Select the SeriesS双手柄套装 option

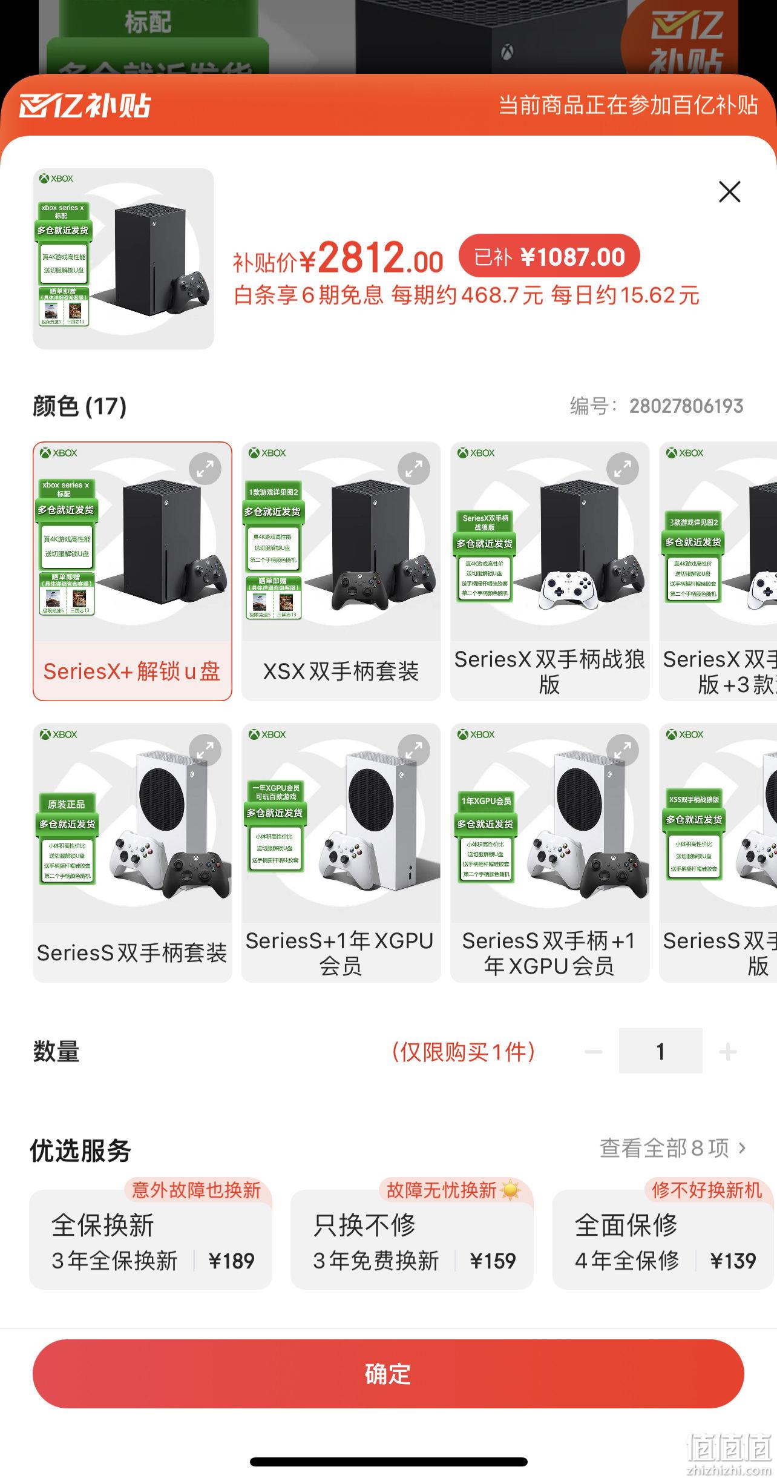[x=133, y=853]
